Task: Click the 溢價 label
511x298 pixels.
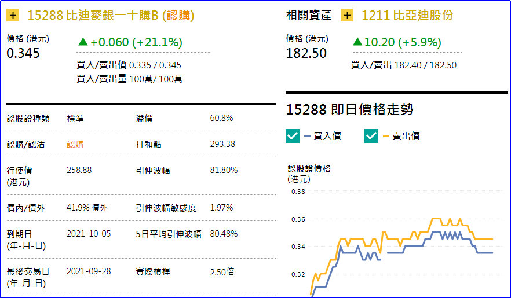Action: click(144, 118)
